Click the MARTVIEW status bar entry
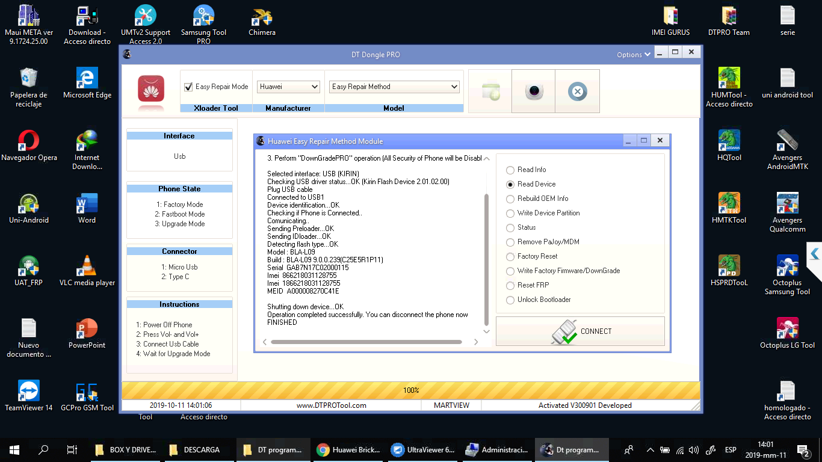 (451, 405)
